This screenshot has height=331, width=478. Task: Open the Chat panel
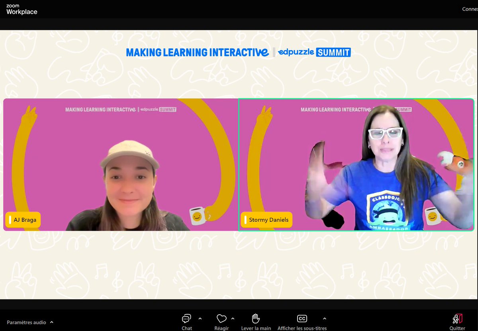(186, 322)
